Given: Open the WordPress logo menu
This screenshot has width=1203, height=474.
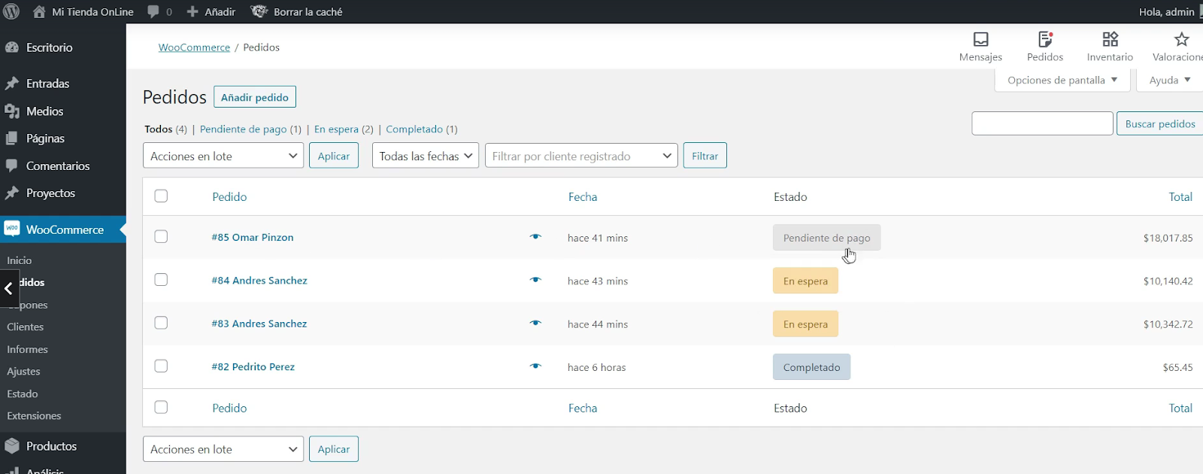Looking at the screenshot, I should point(11,11).
